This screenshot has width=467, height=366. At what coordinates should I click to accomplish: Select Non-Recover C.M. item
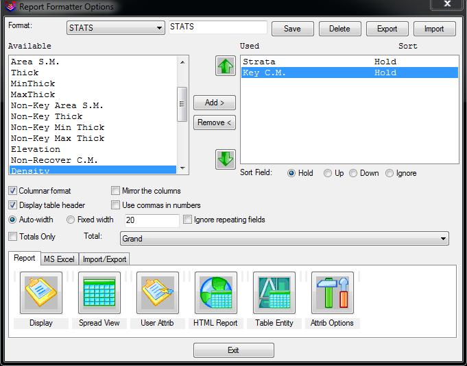pos(93,160)
